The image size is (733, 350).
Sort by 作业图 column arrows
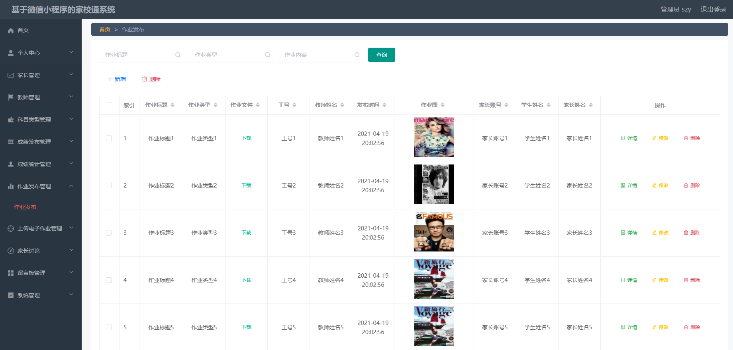point(443,105)
